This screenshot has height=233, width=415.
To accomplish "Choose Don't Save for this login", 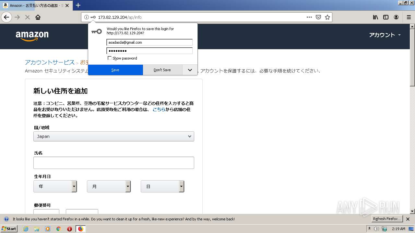I will click(162, 70).
